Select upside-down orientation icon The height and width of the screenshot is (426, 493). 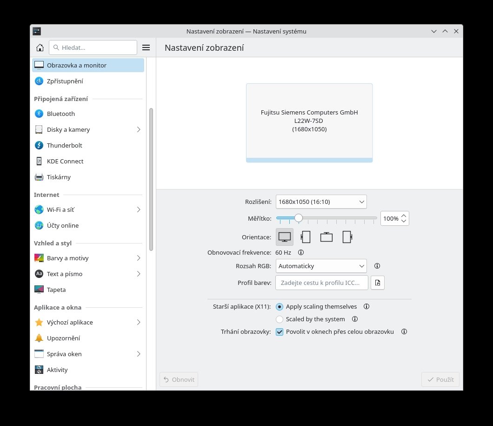click(x=326, y=237)
